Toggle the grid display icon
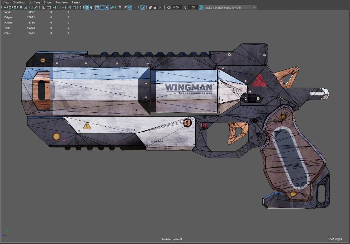The width and height of the screenshot is (350, 244). [x=44, y=7]
